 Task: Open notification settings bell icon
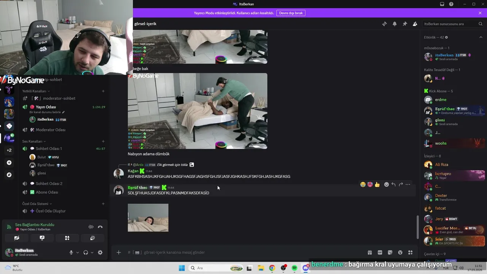[x=395, y=24]
